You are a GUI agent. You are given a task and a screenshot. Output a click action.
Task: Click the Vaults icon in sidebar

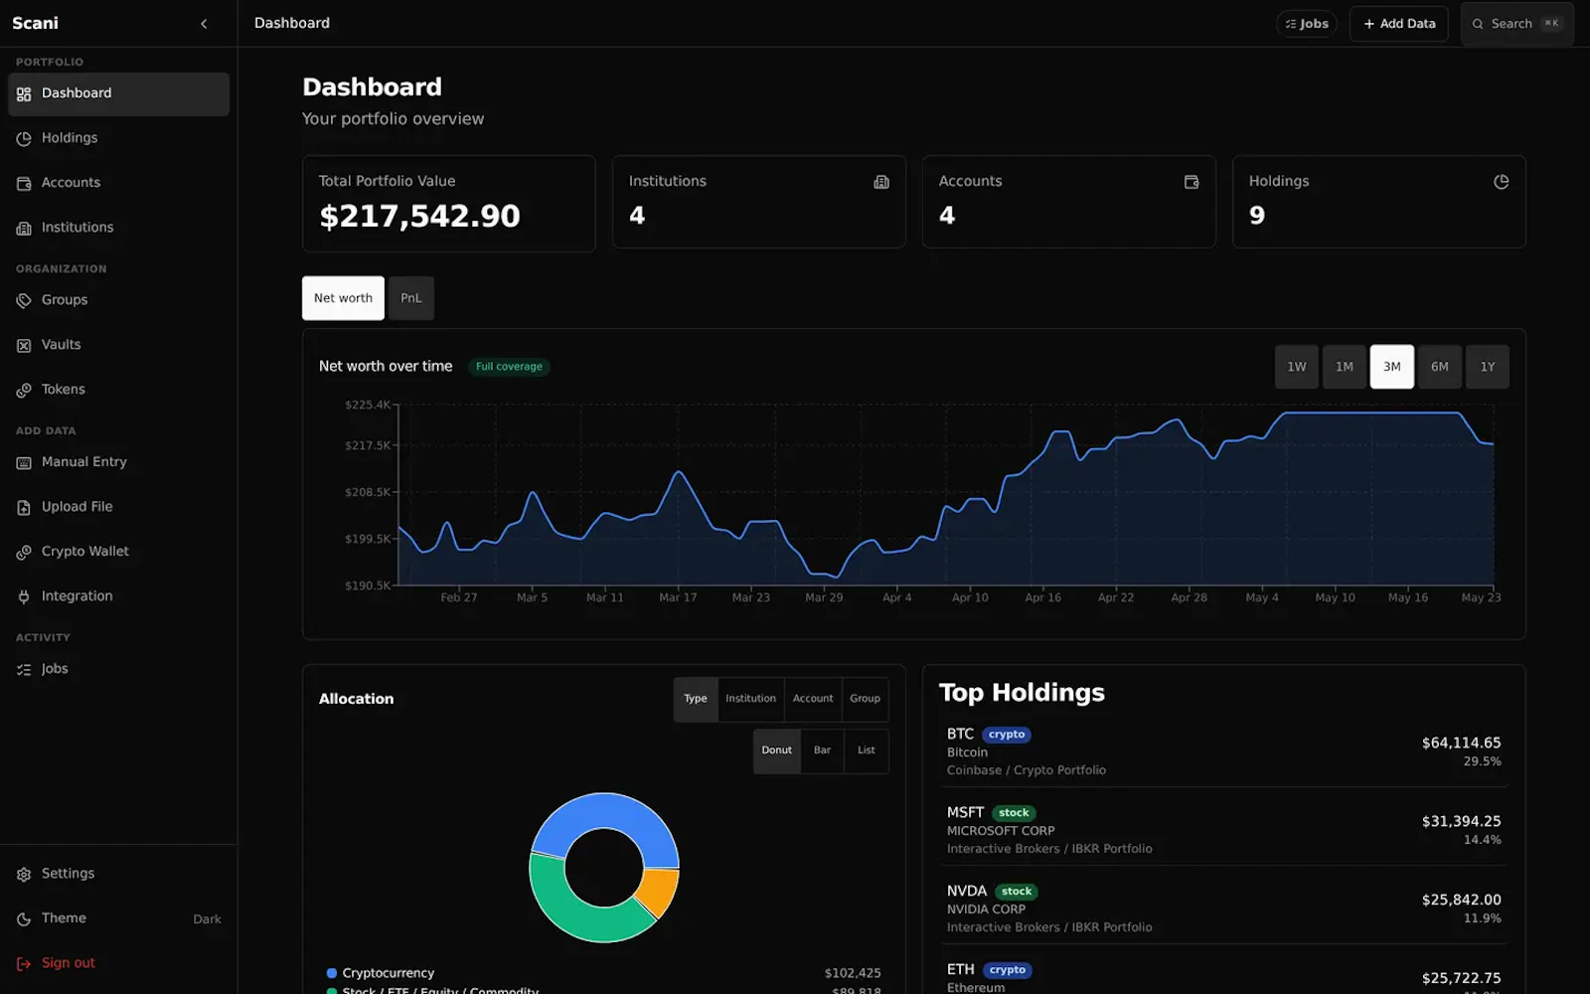click(24, 345)
